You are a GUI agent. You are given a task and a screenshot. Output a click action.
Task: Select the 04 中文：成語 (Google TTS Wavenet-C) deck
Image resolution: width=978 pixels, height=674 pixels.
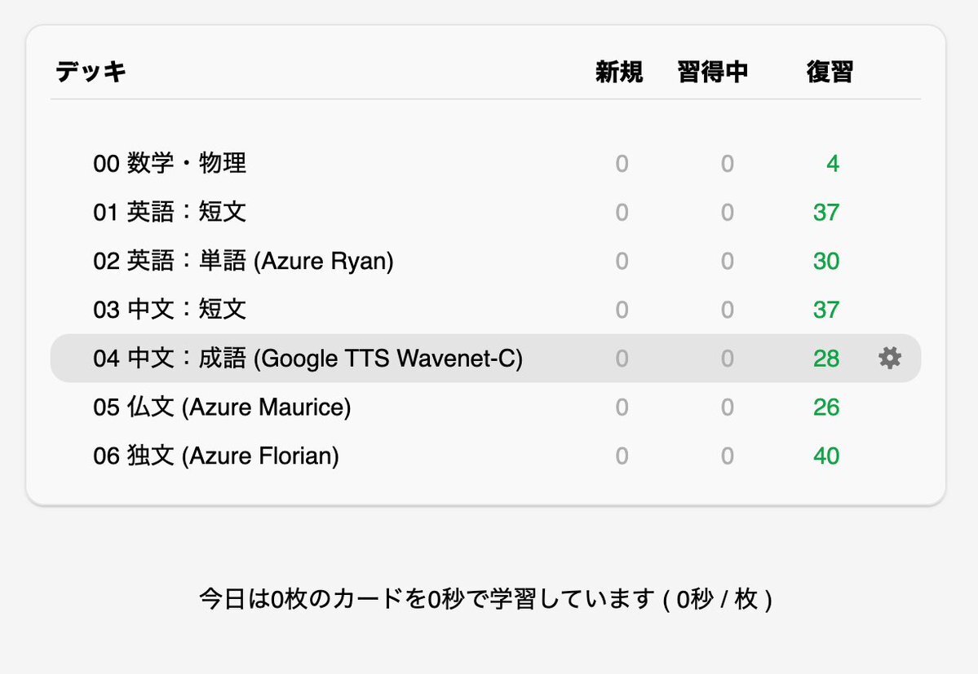coord(308,358)
